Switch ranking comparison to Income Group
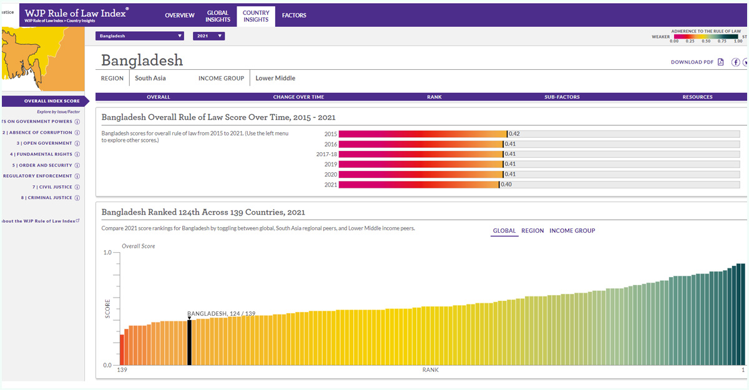749x390 pixels. (x=572, y=231)
